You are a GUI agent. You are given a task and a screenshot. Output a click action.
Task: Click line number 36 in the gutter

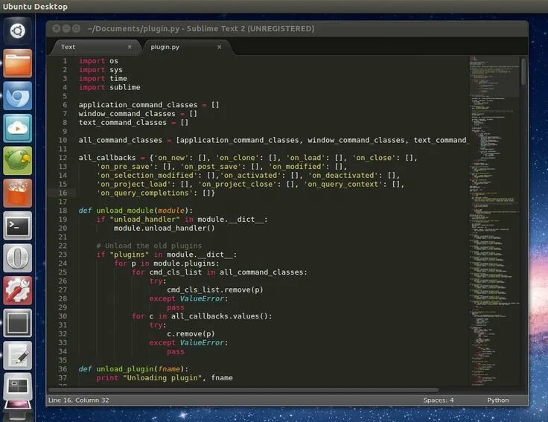coord(63,369)
